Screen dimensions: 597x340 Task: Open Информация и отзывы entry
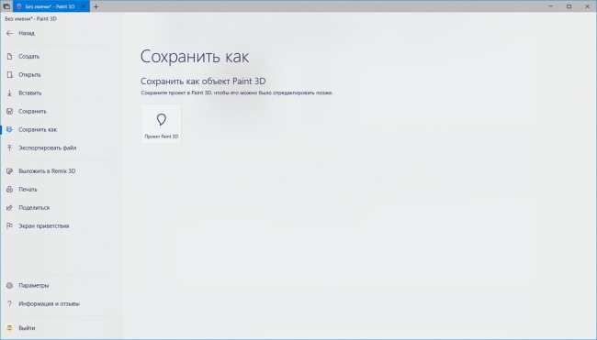49,303
